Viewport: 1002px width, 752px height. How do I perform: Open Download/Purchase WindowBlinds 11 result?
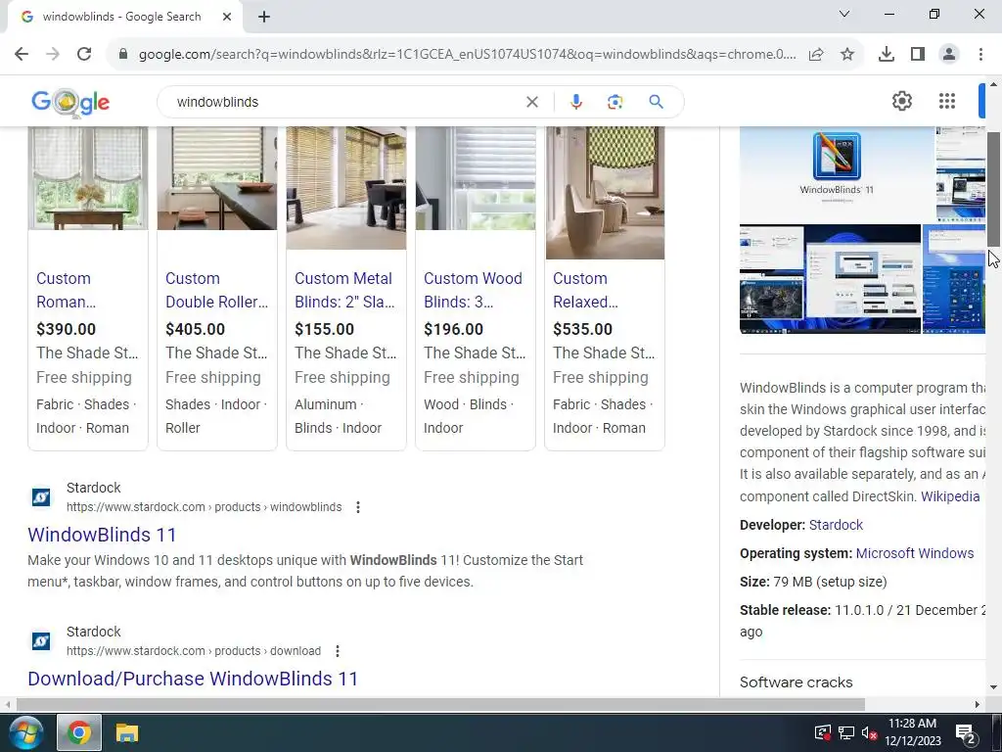(x=193, y=679)
